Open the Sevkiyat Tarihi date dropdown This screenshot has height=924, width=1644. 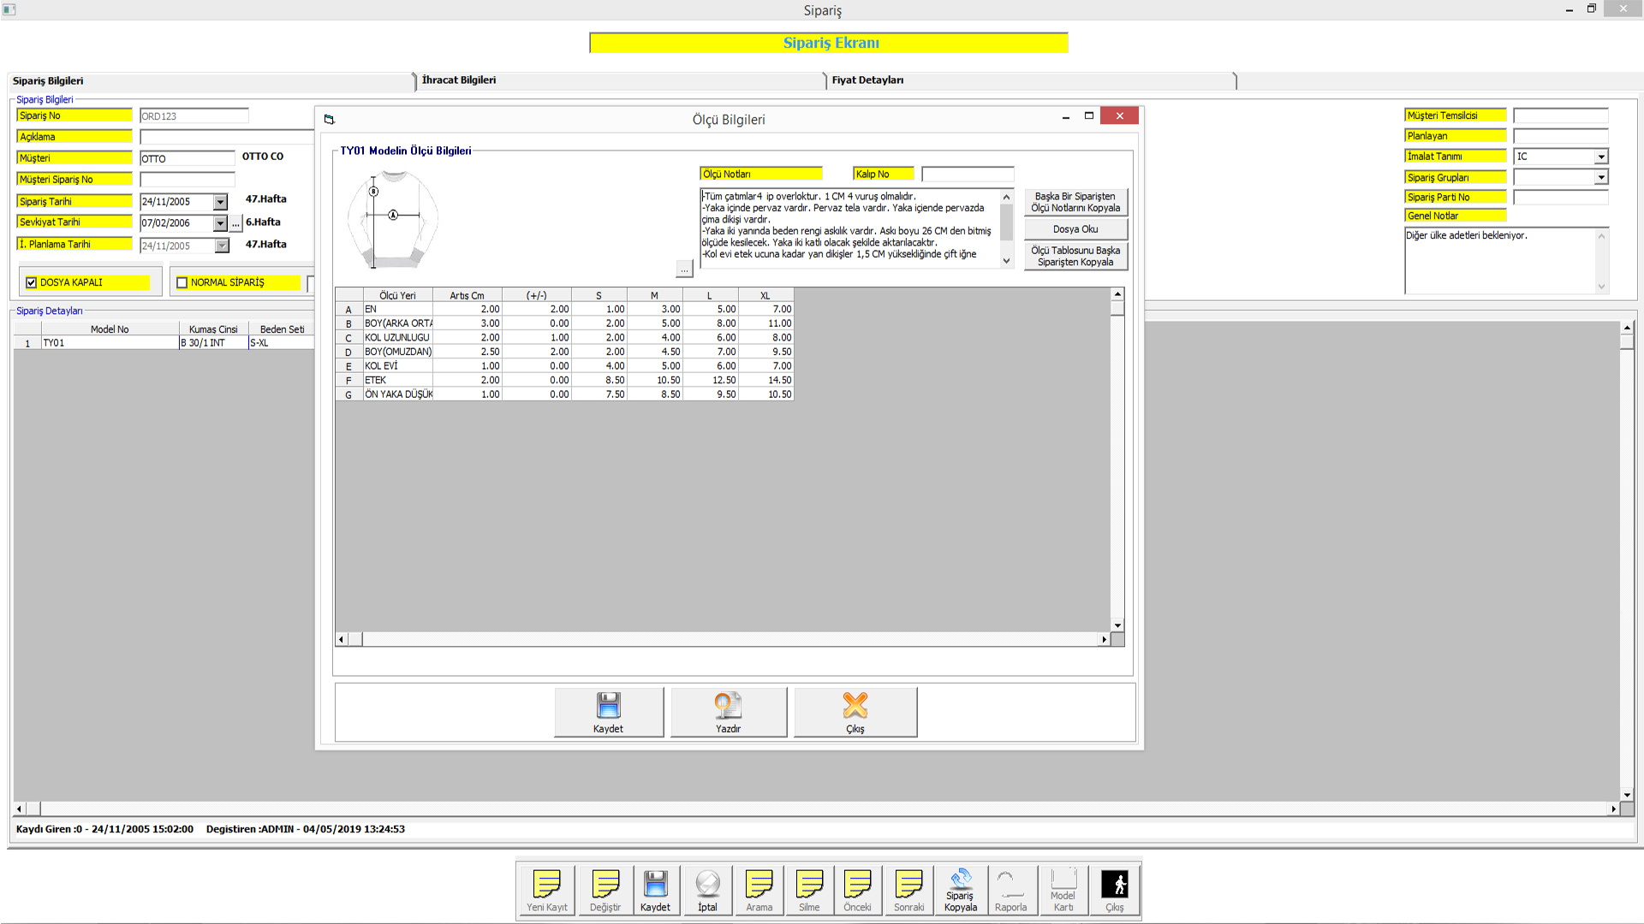220,223
